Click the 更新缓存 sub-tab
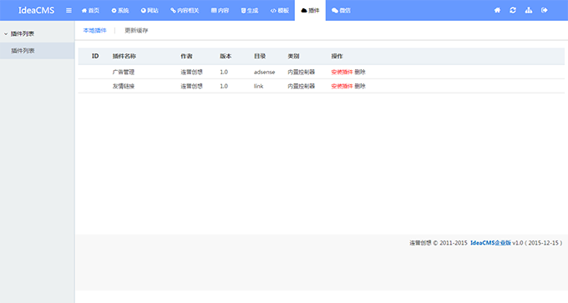 tap(136, 30)
